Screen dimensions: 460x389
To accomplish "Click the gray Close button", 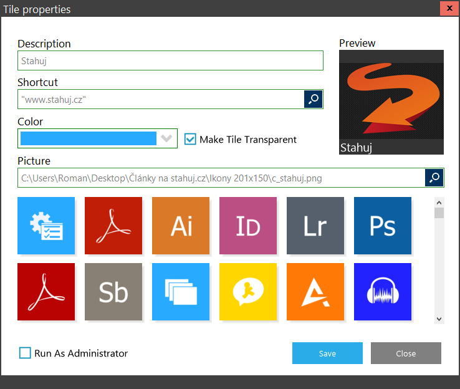I will pos(406,353).
